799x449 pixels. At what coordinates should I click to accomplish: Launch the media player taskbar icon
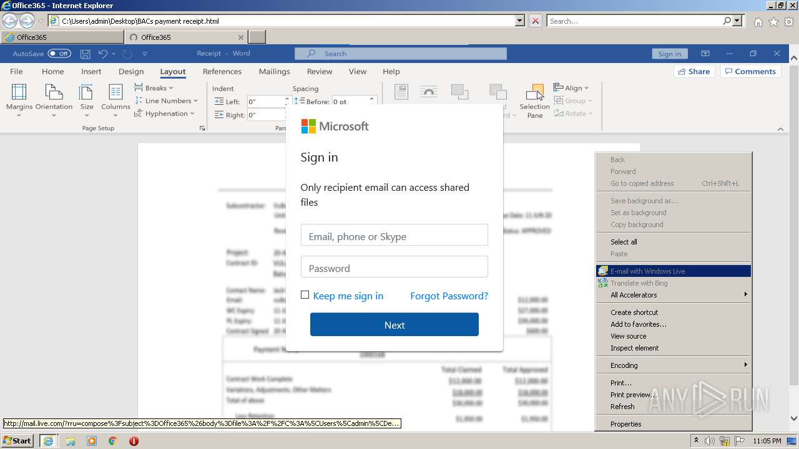pyautogui.click(x=92, y=441)
